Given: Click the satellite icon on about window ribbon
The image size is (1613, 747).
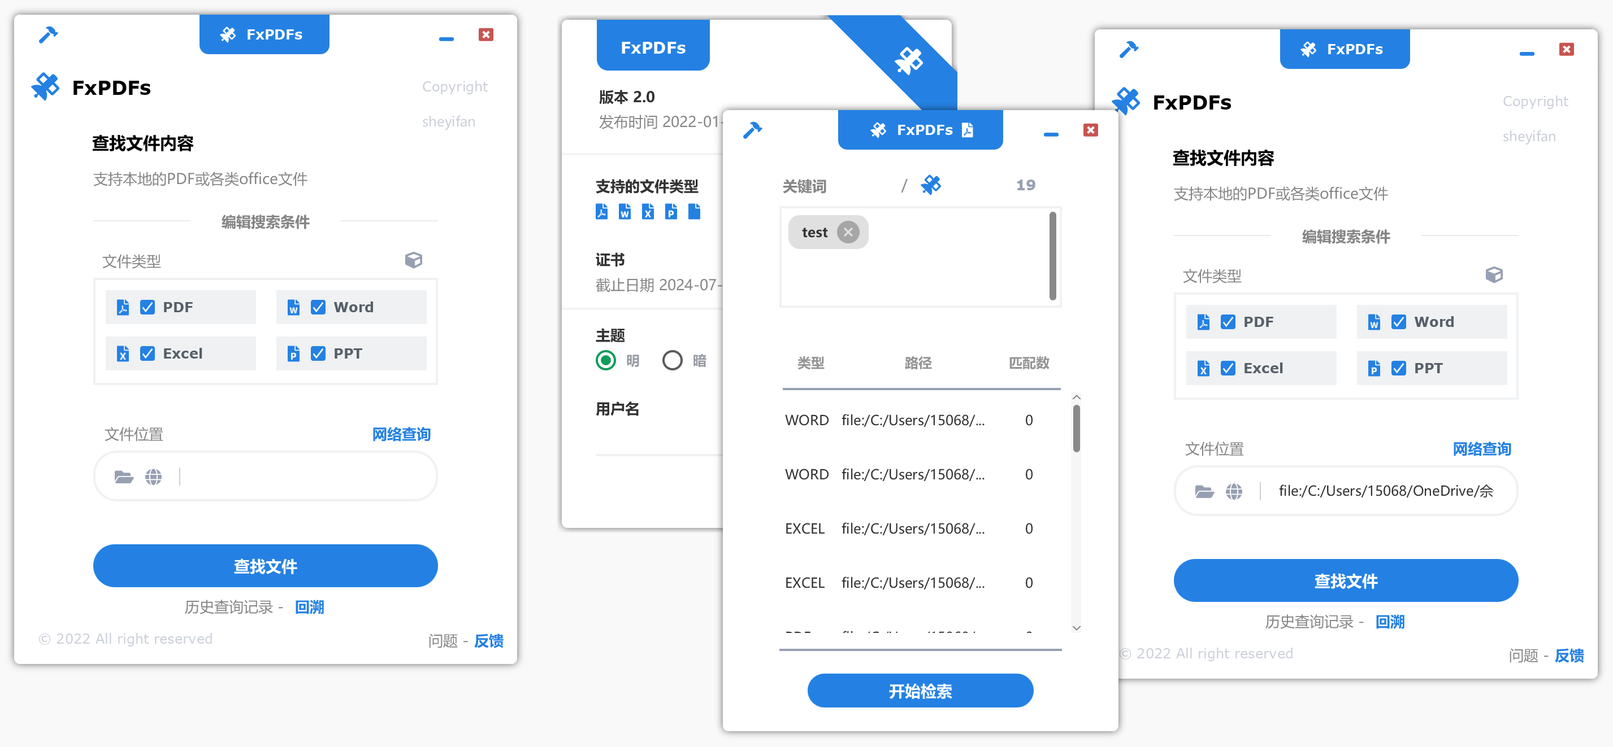Looking at the screenshot, I should pyautogui.click(x=909, y=60).
